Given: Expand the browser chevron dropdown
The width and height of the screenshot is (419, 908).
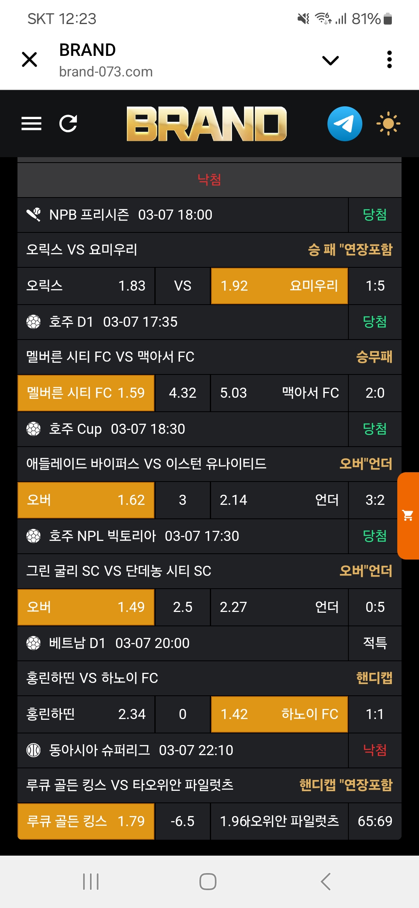Looking at the screenshot, I should click(331, 60).
